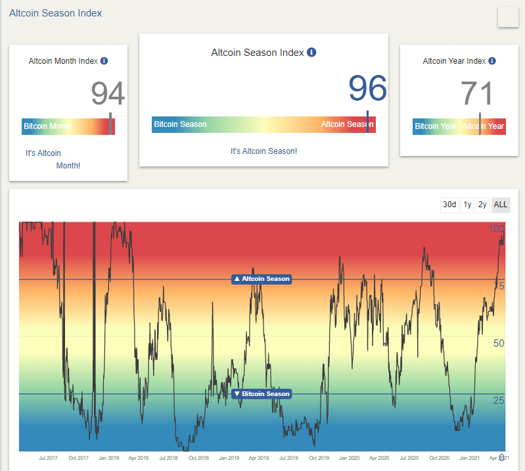Viewport: 525px width, 471px height.
Task: Click the Altcoin Season gradient gauge bar
Action: pos(263,124)
